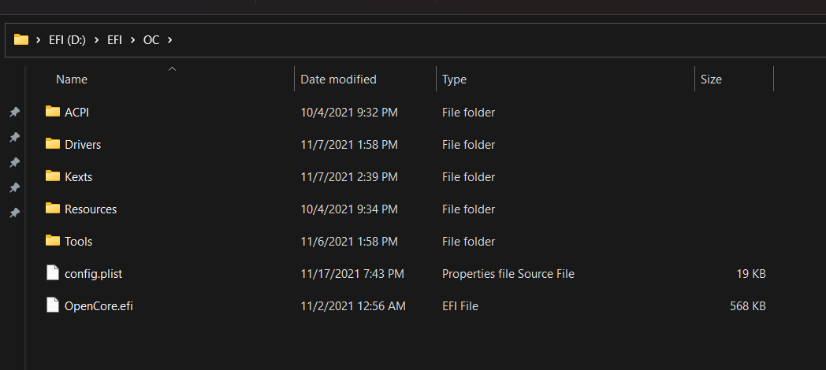Navigate to EFI (D:) in breadcrumb
Screen dimensions: 826x370
tap(69, 39)
